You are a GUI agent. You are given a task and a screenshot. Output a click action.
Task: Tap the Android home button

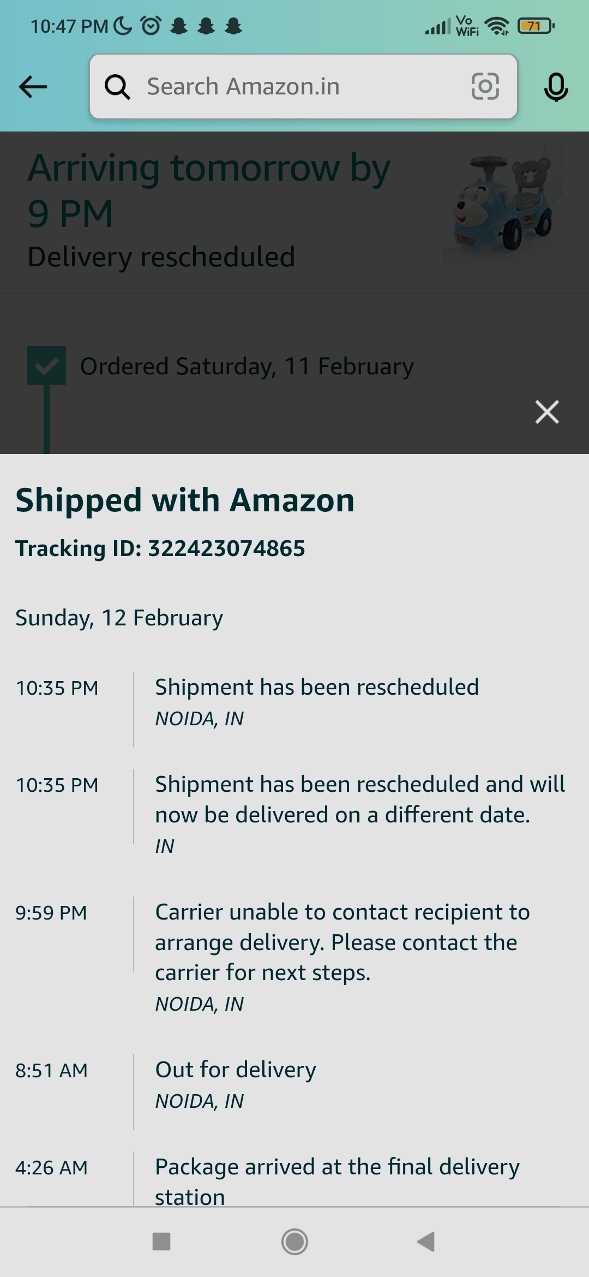(x=294, y=1242)
